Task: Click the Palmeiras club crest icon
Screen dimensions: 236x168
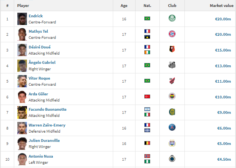Action: (172, 18)
